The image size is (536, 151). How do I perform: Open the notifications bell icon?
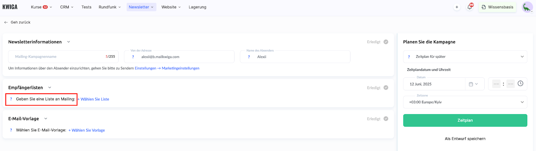pos(470,7)
